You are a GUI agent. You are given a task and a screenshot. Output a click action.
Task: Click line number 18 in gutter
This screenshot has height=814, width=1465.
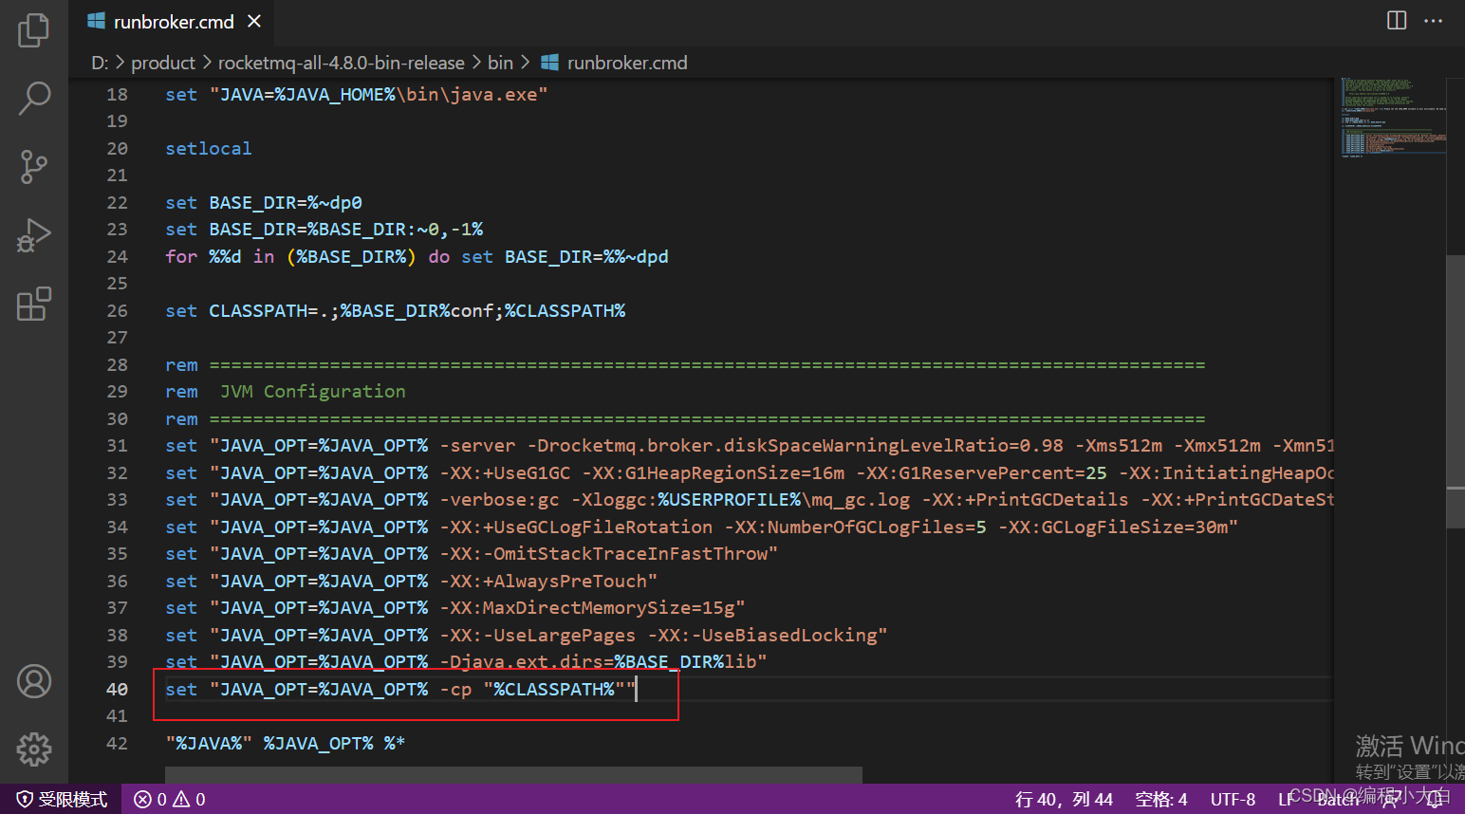tap(117, 94)
